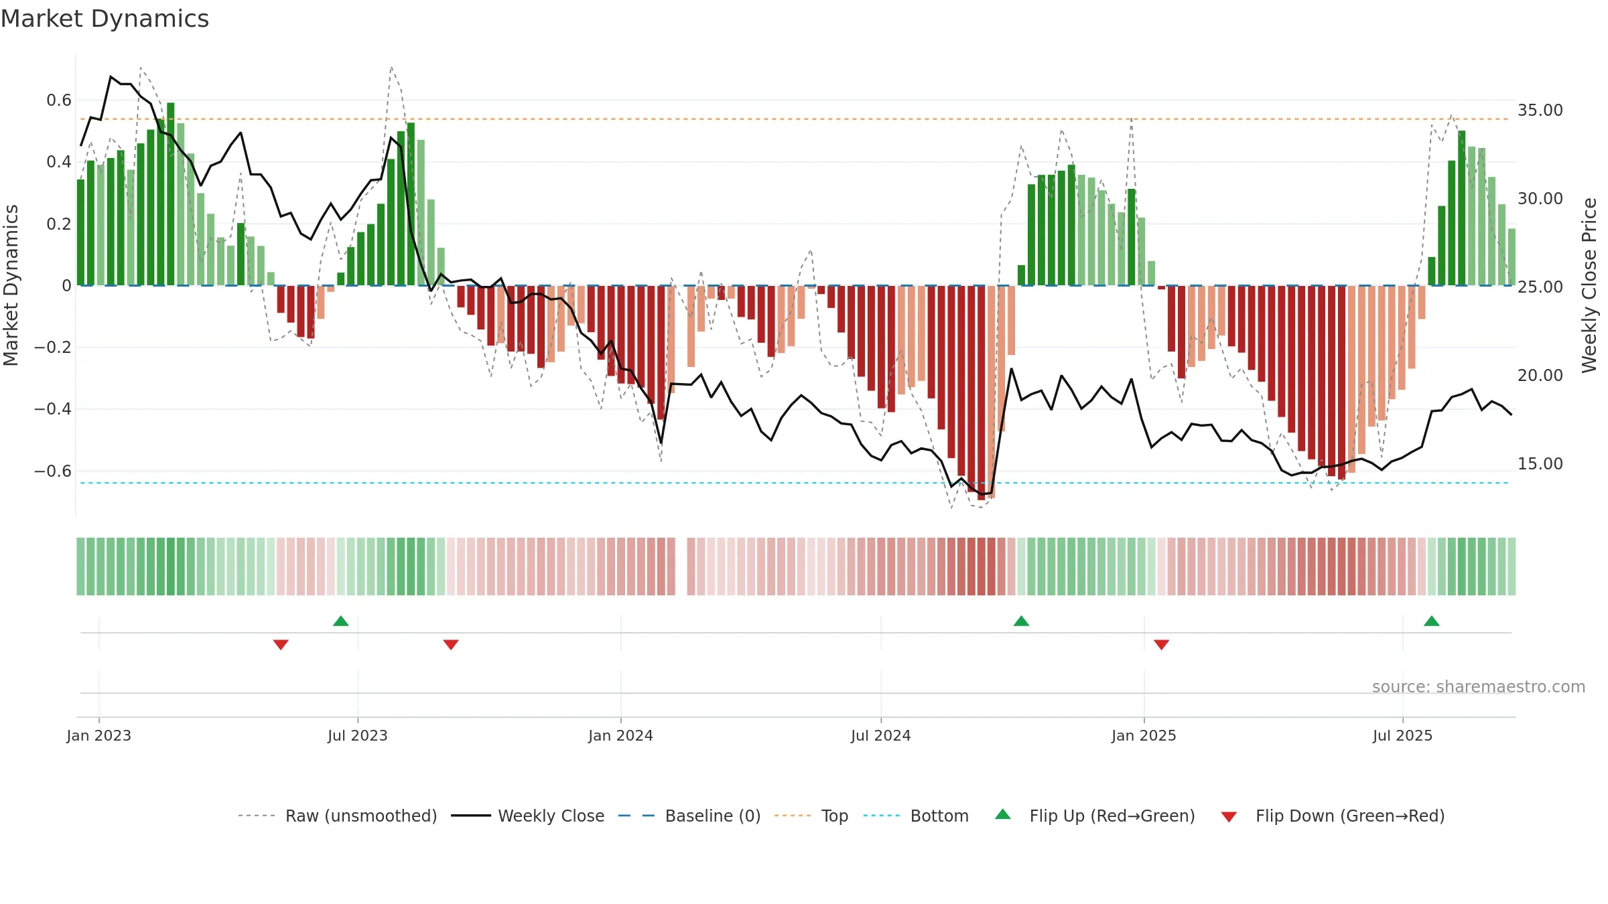Click the Jul 2024 x-axis label
Screen dimensions: 1608x904
(x=881, y=735)
